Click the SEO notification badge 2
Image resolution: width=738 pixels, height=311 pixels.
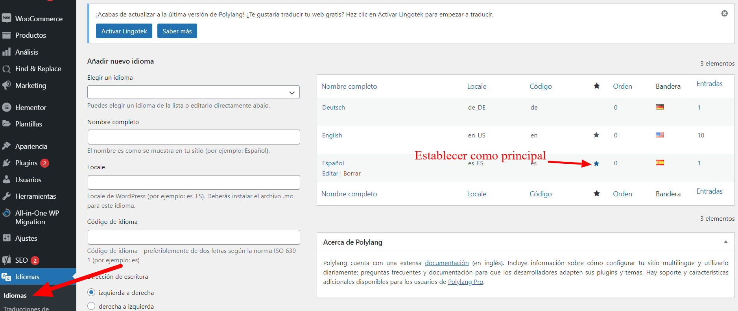[x=35, y=260]
